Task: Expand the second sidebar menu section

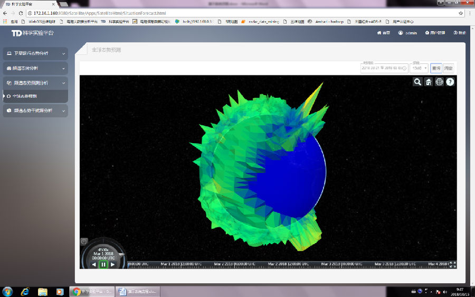Action: point(35,68)
